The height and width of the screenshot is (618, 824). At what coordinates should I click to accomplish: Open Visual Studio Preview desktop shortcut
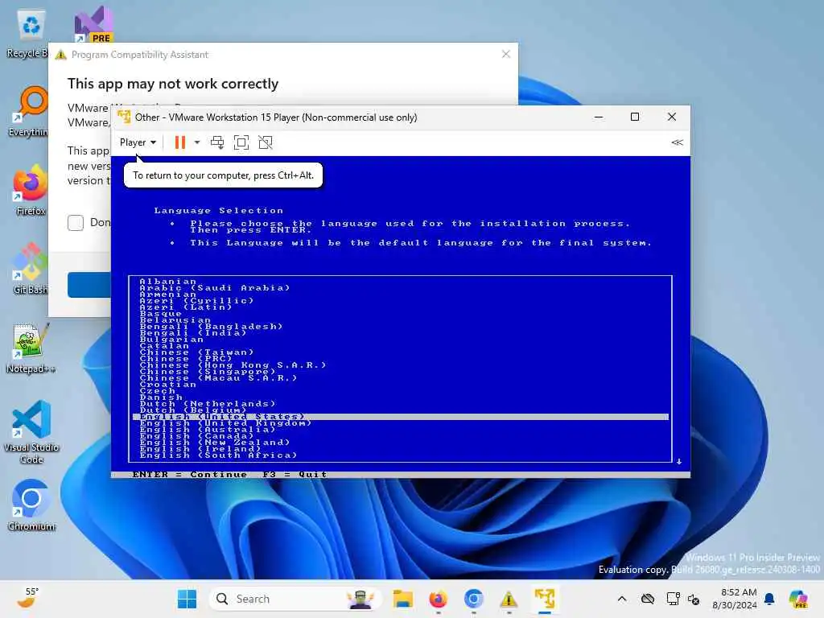pos(93,25)
